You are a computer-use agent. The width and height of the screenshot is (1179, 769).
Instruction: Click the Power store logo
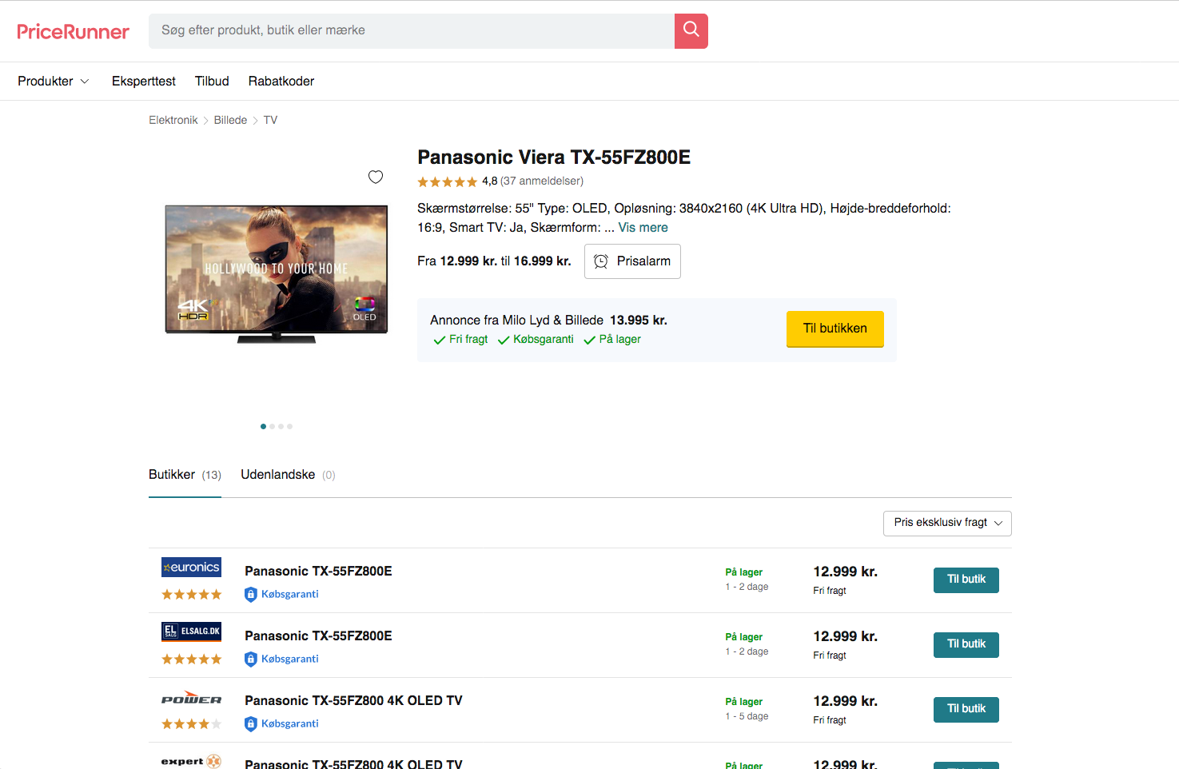(x=191, y=699)
